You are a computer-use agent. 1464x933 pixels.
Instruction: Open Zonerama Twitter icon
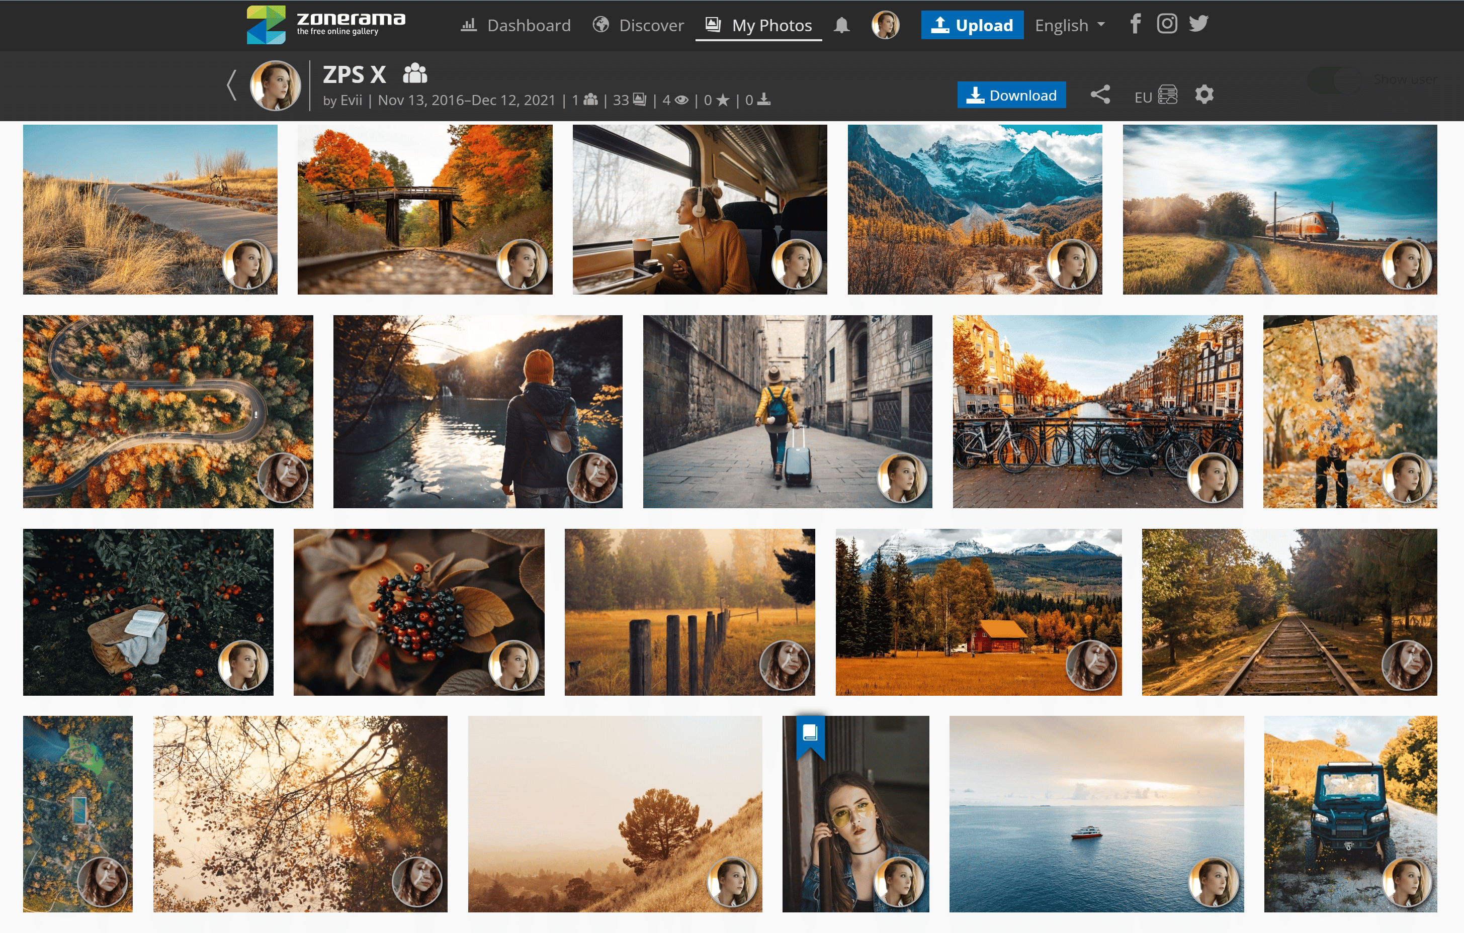coord(1198,24)
